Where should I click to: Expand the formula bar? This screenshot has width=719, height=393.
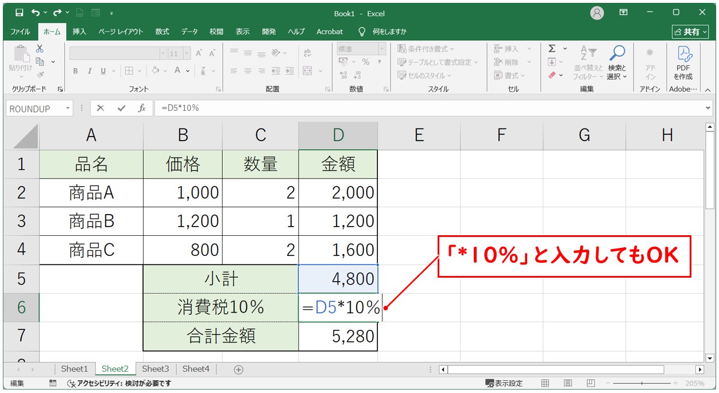point(708,108)
